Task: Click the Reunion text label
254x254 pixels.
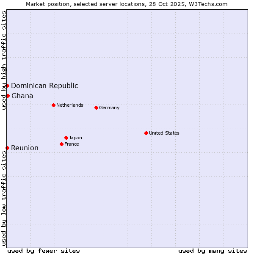Action: (25, 148)
